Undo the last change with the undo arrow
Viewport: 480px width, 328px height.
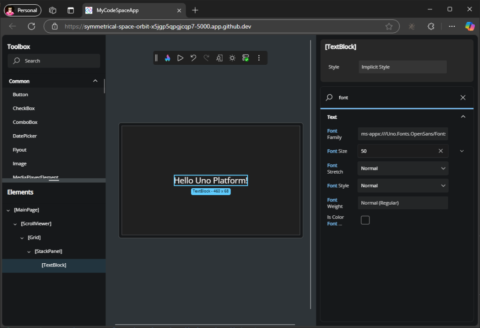coord(193,58)
